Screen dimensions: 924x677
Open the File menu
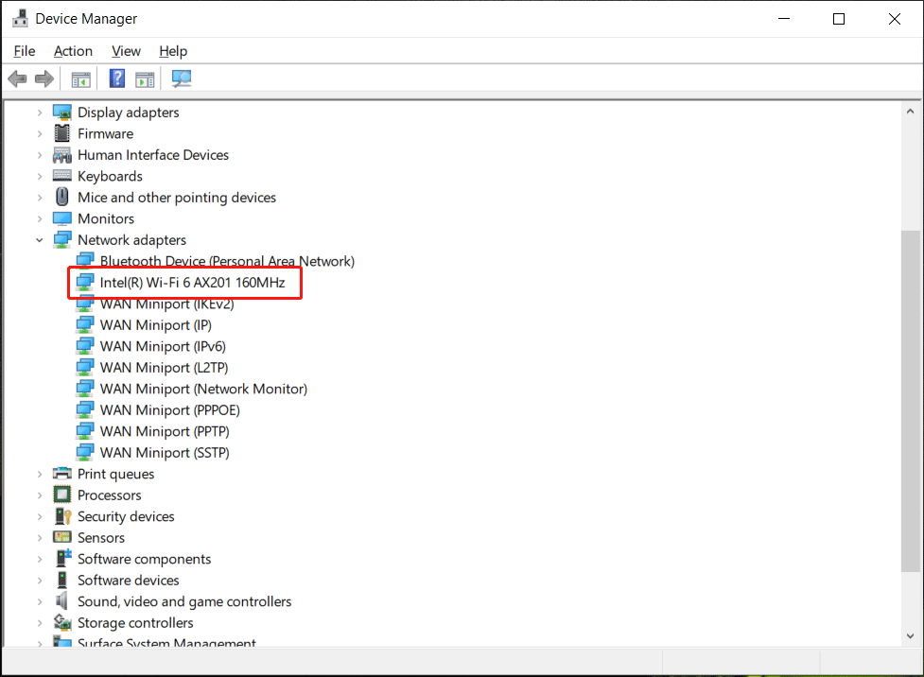point(24,51)
